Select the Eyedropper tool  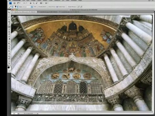click(x=9, y=24)
